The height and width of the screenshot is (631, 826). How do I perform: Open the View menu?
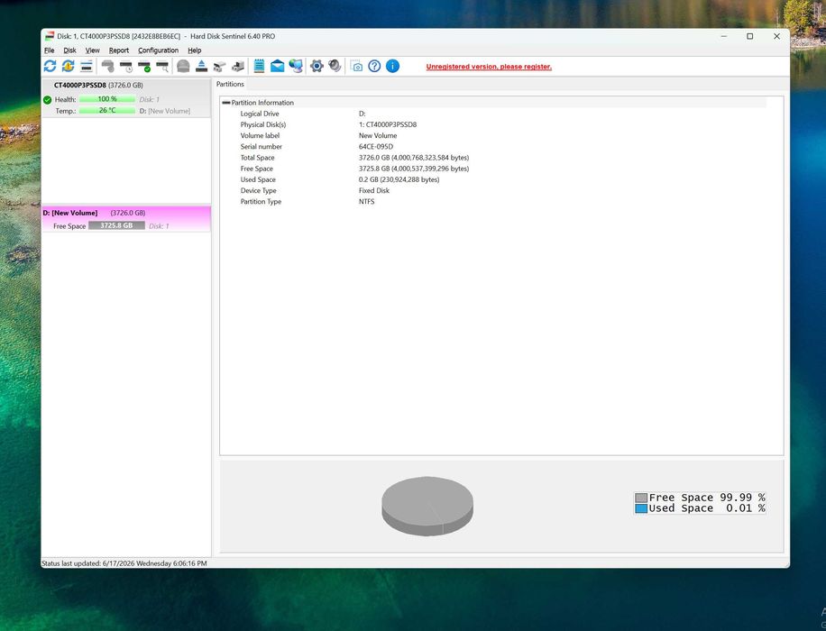[x=92, y=50]
